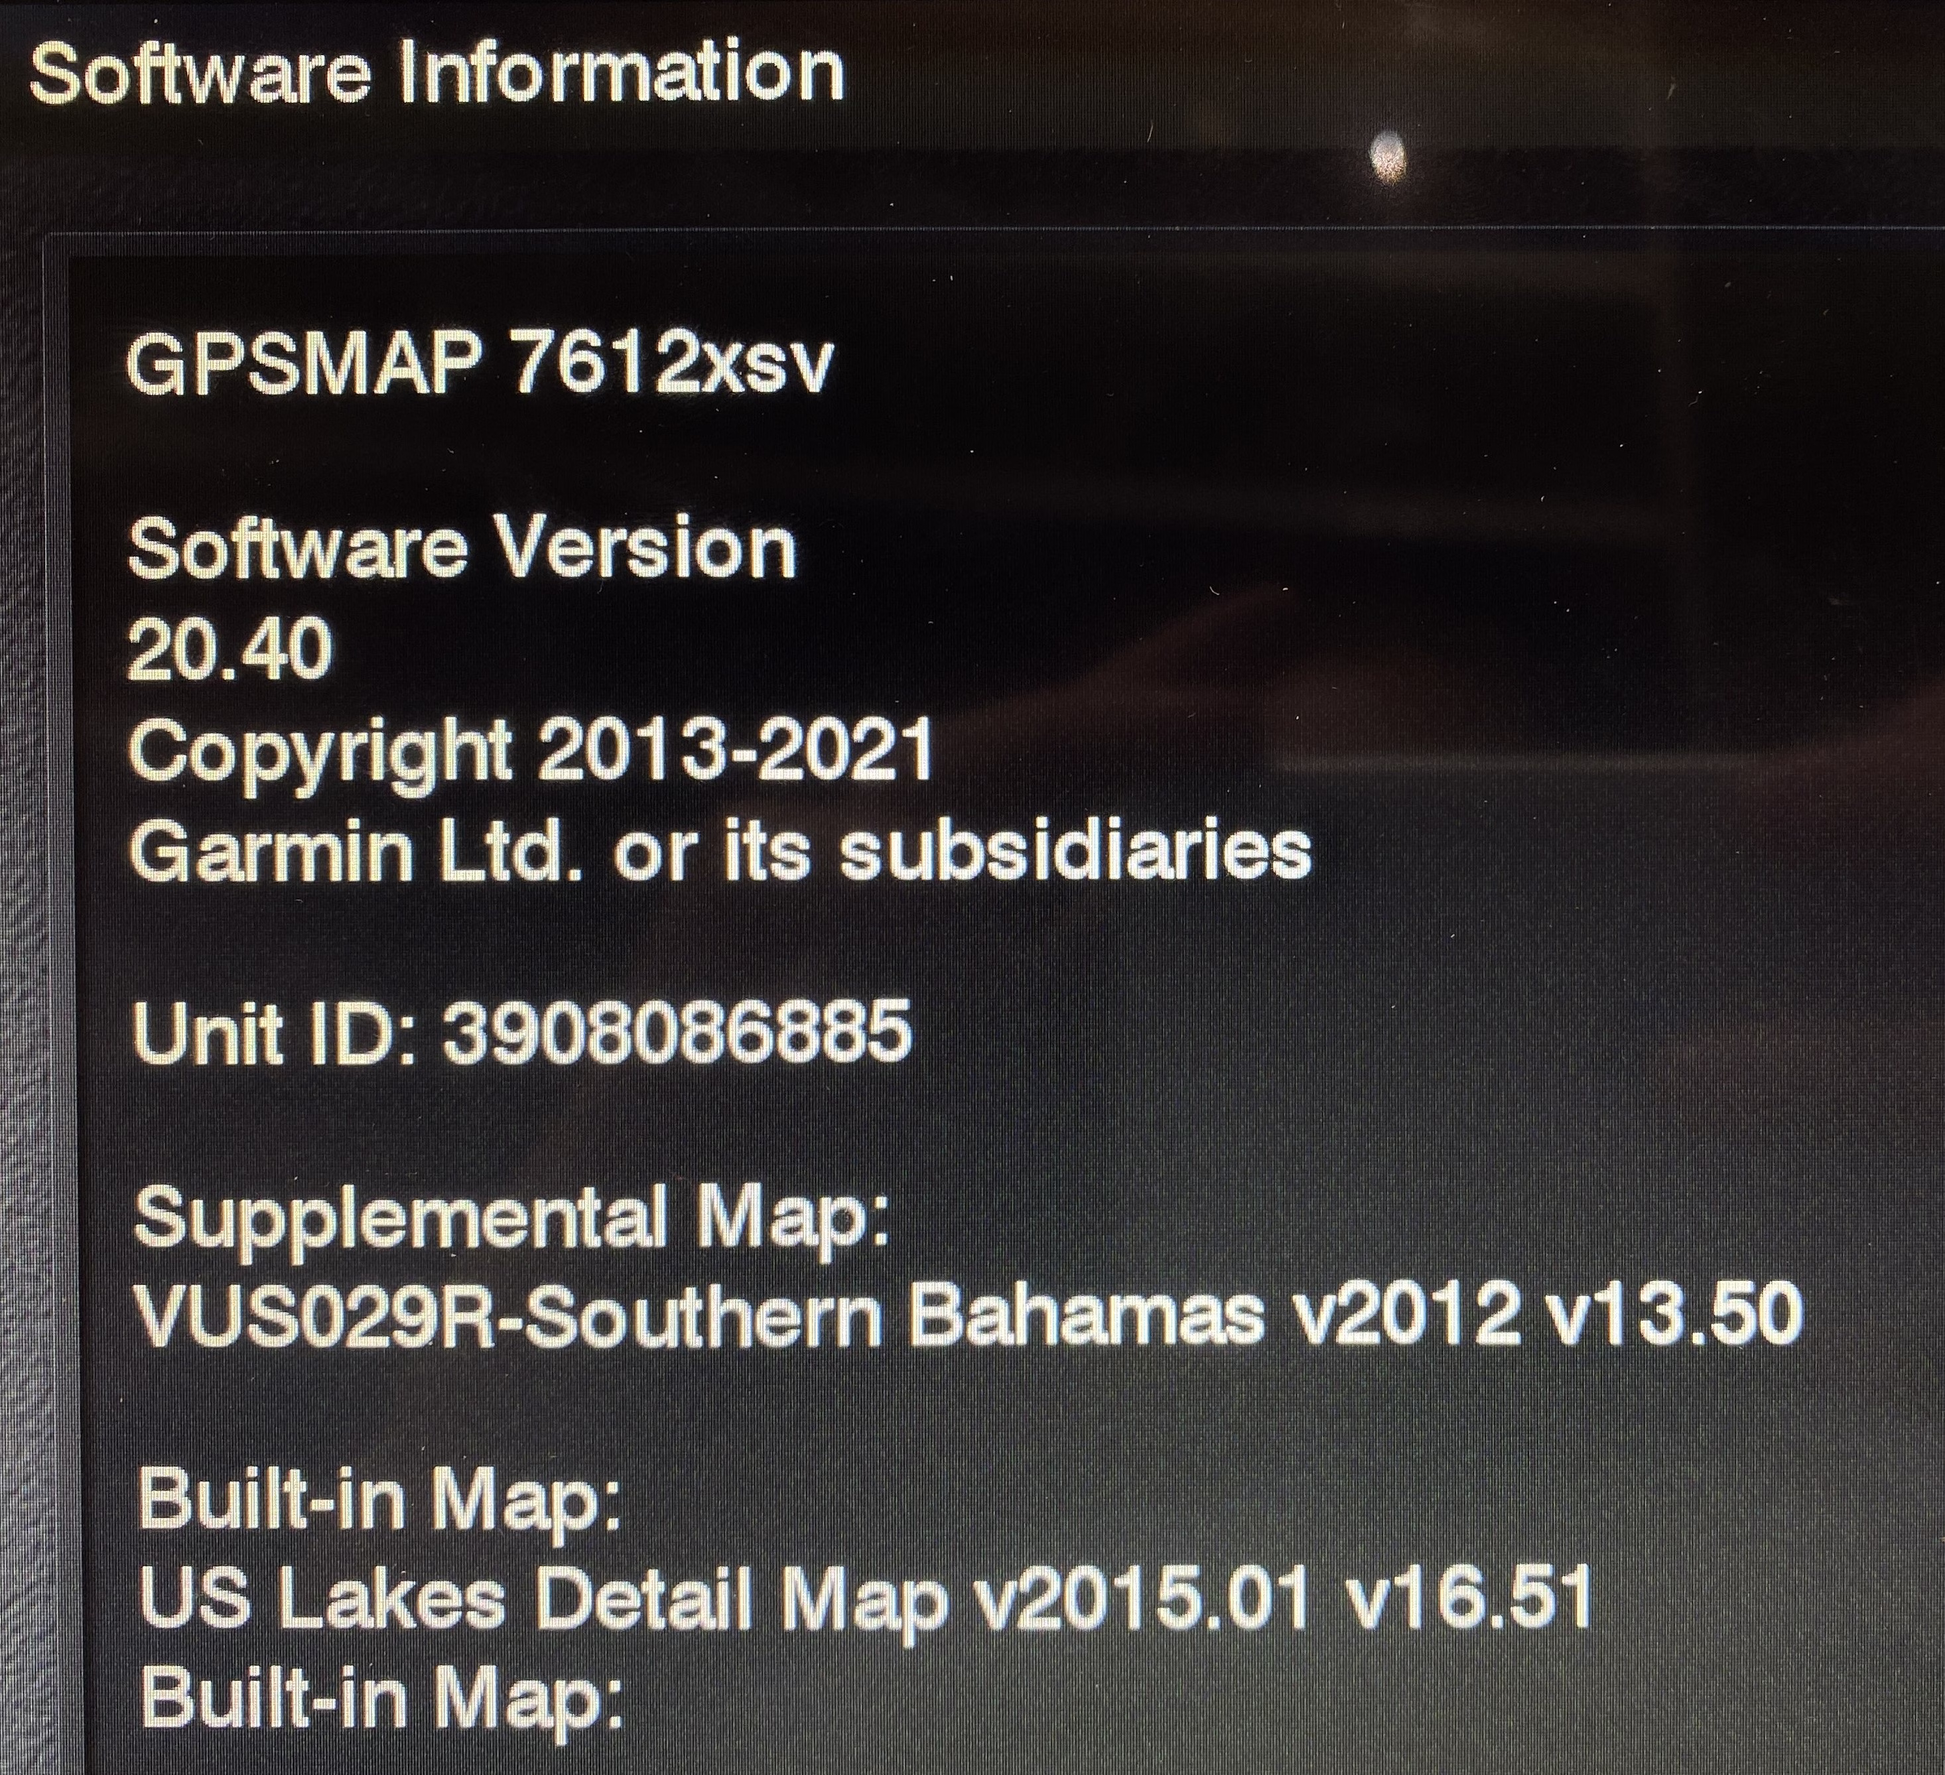Select the GPSMAP 7612xsv model name
The image size is (1945, 1775).
[478, 365]
